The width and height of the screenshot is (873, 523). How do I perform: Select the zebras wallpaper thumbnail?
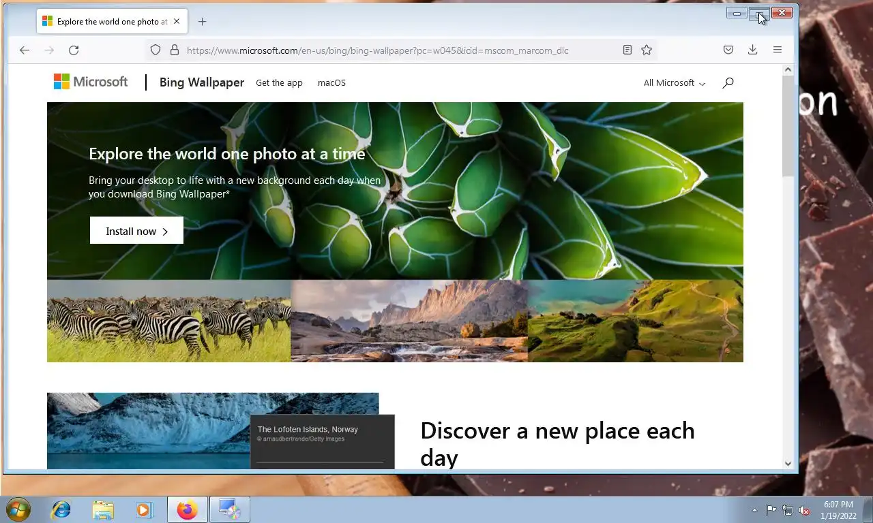click(x=169, y=321)
